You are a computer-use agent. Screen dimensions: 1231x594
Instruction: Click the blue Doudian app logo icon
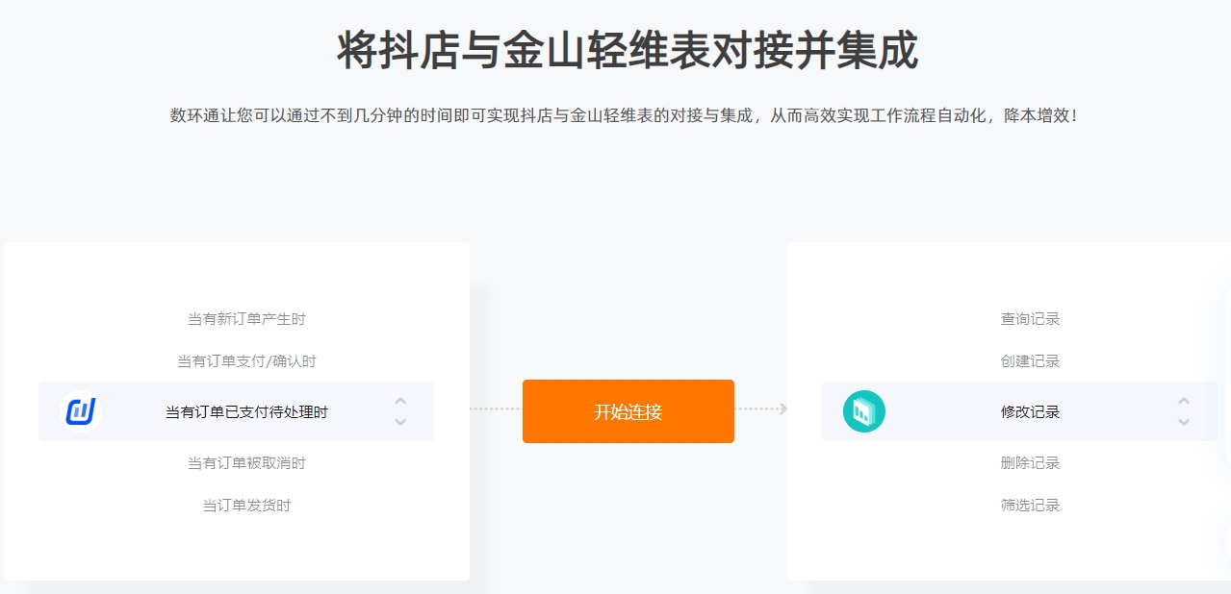pyautogui.click(x=81, y=411)
